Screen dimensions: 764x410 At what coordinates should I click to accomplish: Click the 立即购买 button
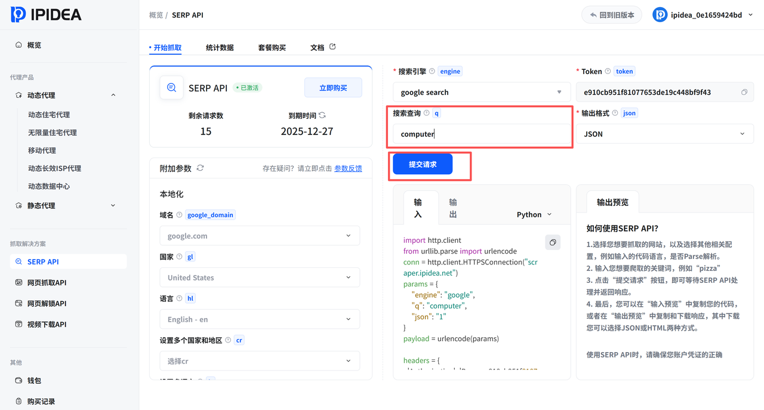pyautogui.click(x=333, y=88)
